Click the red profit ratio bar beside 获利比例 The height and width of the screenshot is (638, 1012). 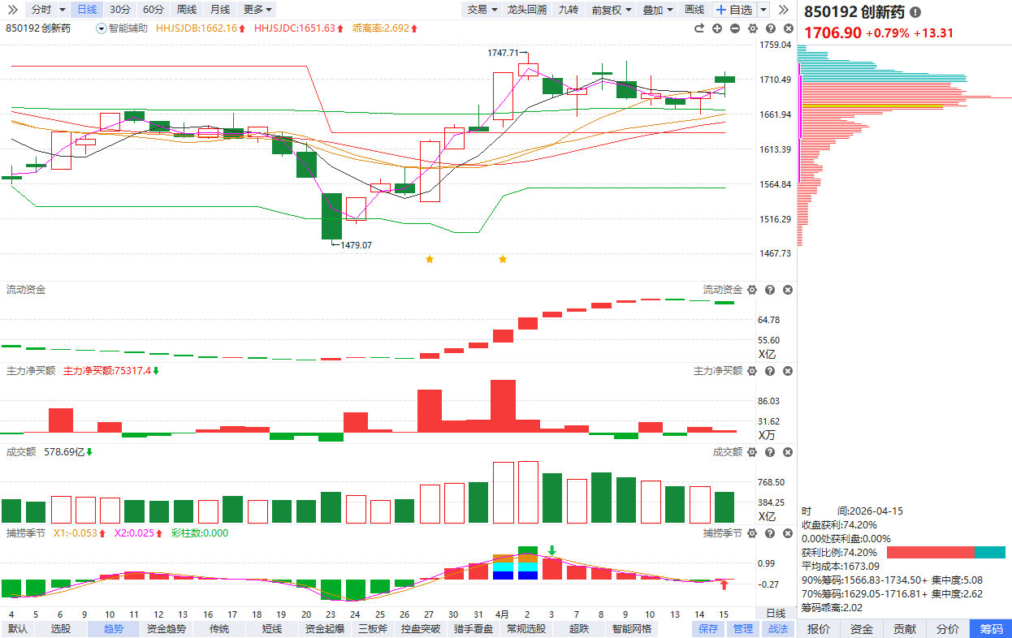(930, 553)
